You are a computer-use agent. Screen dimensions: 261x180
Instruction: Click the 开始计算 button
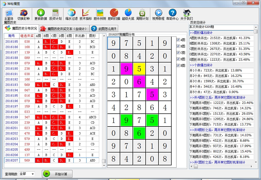pos(57,174)
